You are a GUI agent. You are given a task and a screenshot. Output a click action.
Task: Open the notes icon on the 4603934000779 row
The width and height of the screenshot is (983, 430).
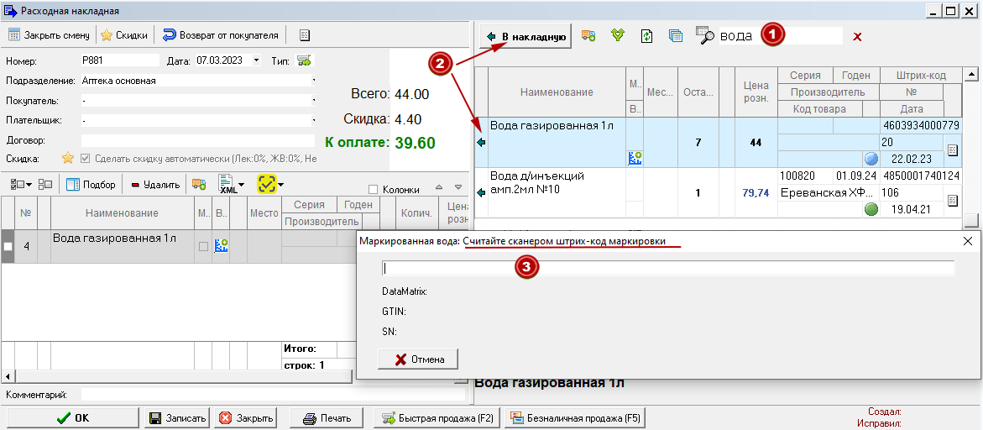952,149
